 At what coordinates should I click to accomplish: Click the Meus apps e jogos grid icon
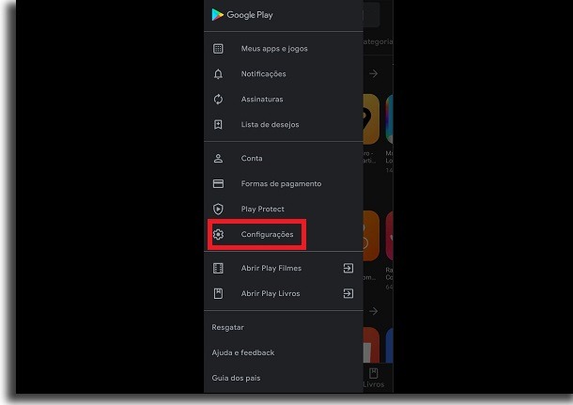(218, 49)
